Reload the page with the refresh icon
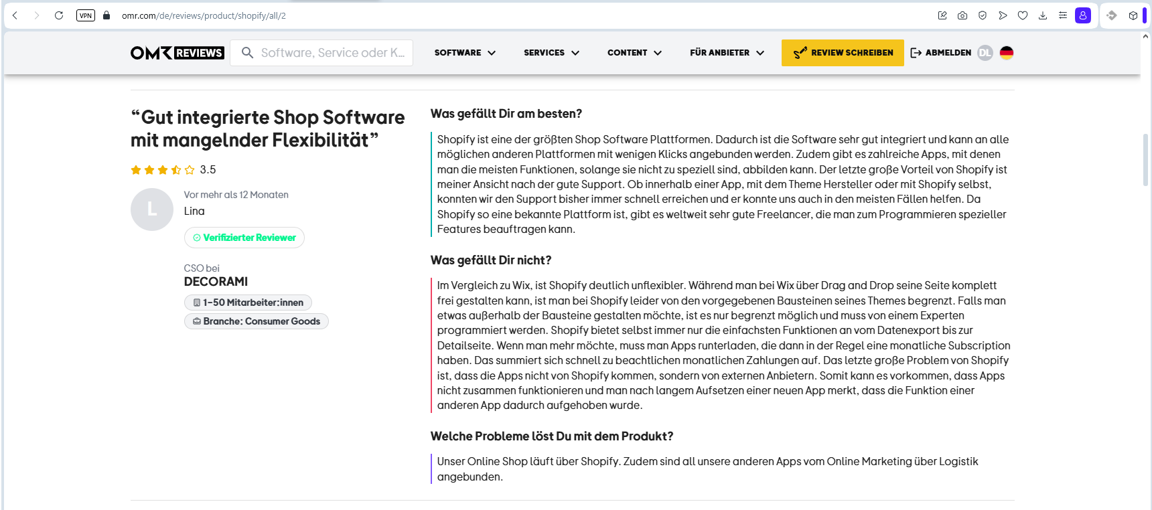Image resolution: width=1152 pixels, height=510 pixels. 59,15
